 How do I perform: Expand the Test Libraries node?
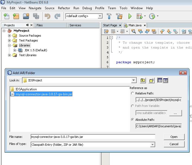(9, 55)
